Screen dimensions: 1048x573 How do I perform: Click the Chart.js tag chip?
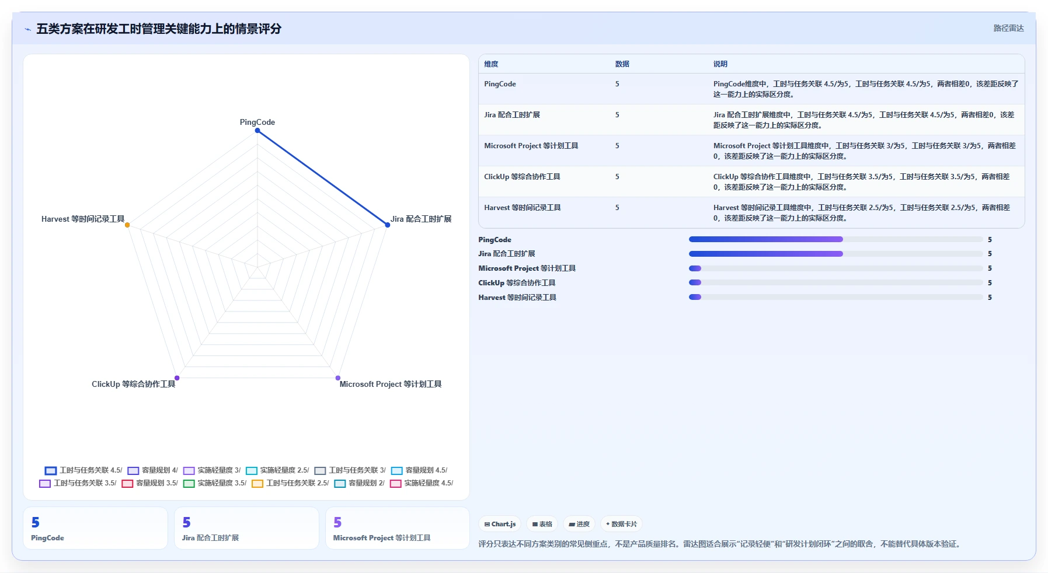pos(500,524)
